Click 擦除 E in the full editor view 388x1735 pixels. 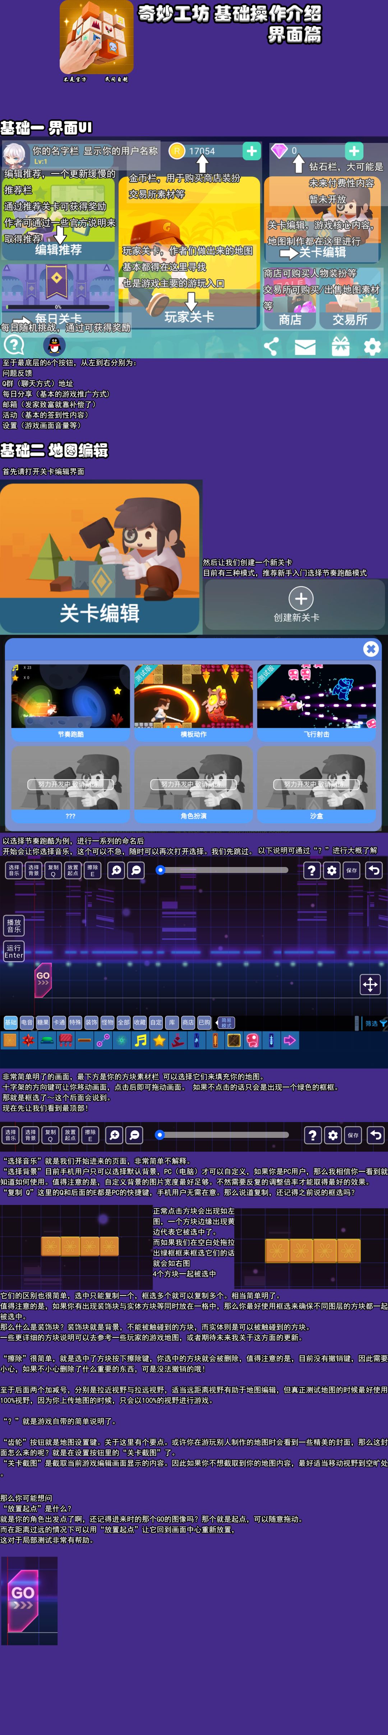92,870
